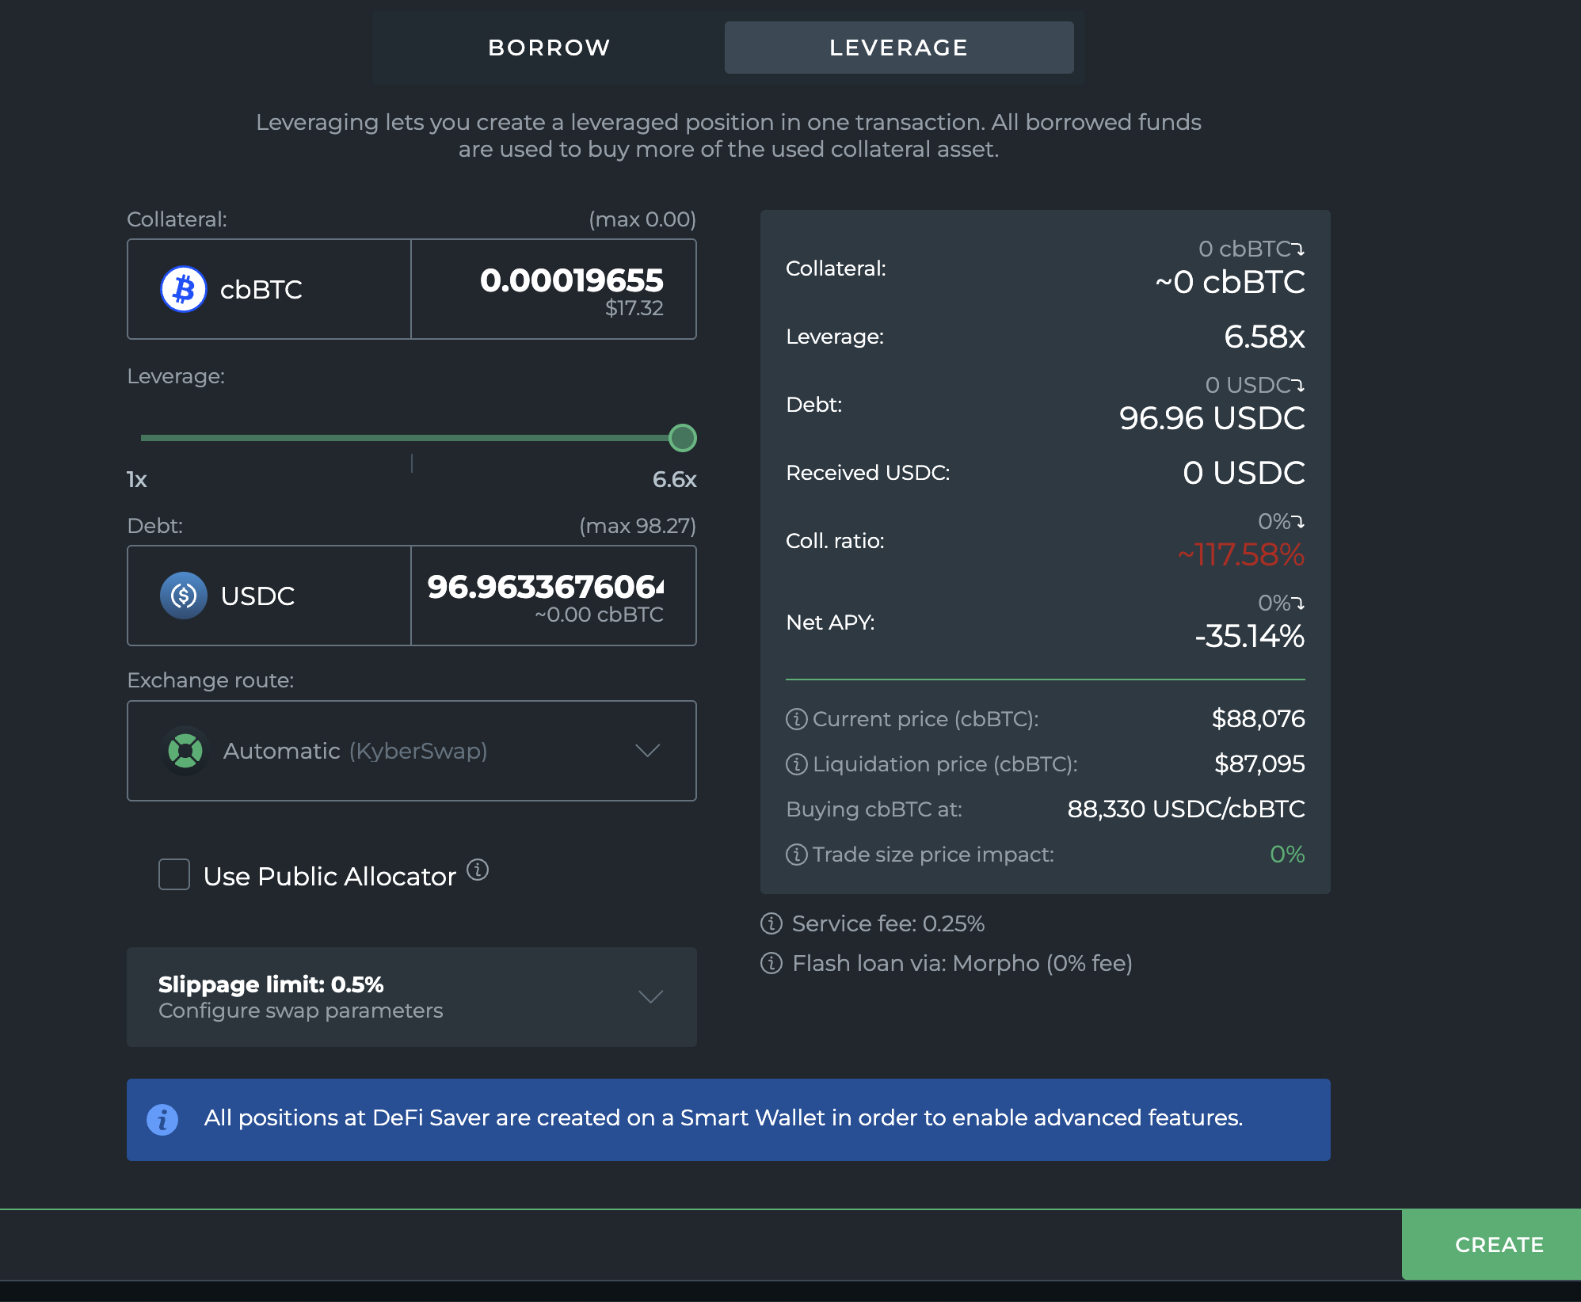The image size is (1581, 1302).
Task: Click the ~117.58% collateral ratio value
Action: point(1241,554)
